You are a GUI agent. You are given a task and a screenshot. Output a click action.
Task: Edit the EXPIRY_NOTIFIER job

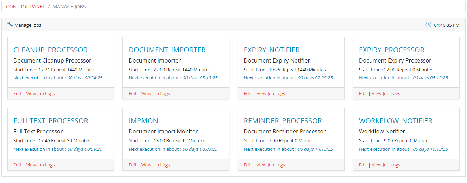248,93
